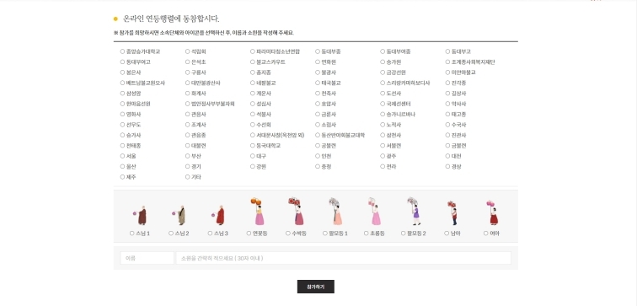Select the 서울 region radio button
This screenshot has width=637, height=306.
[x=122, y=156]
